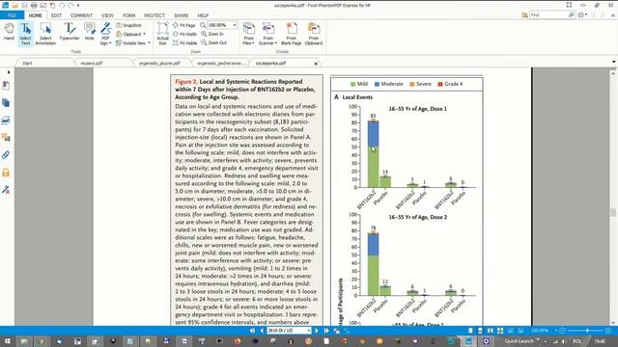Click status bar zoom in plus button
This screenshot has height=347, width=618.
[x=608, y=331]
